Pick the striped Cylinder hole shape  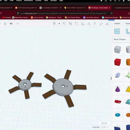point(128,49)
